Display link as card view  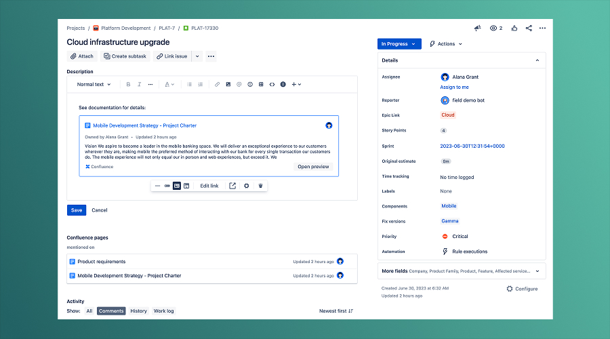(177, 186)
